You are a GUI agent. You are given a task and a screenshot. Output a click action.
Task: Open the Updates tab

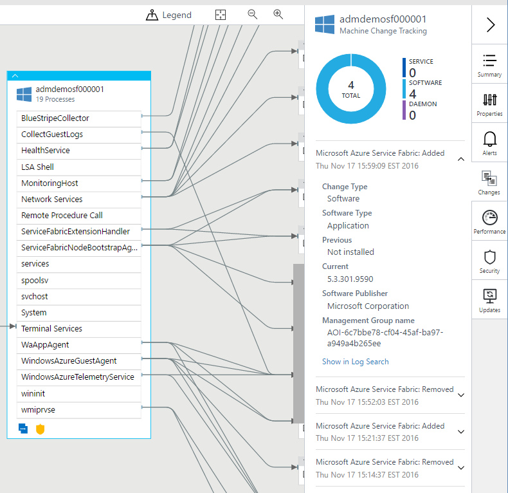489,301
